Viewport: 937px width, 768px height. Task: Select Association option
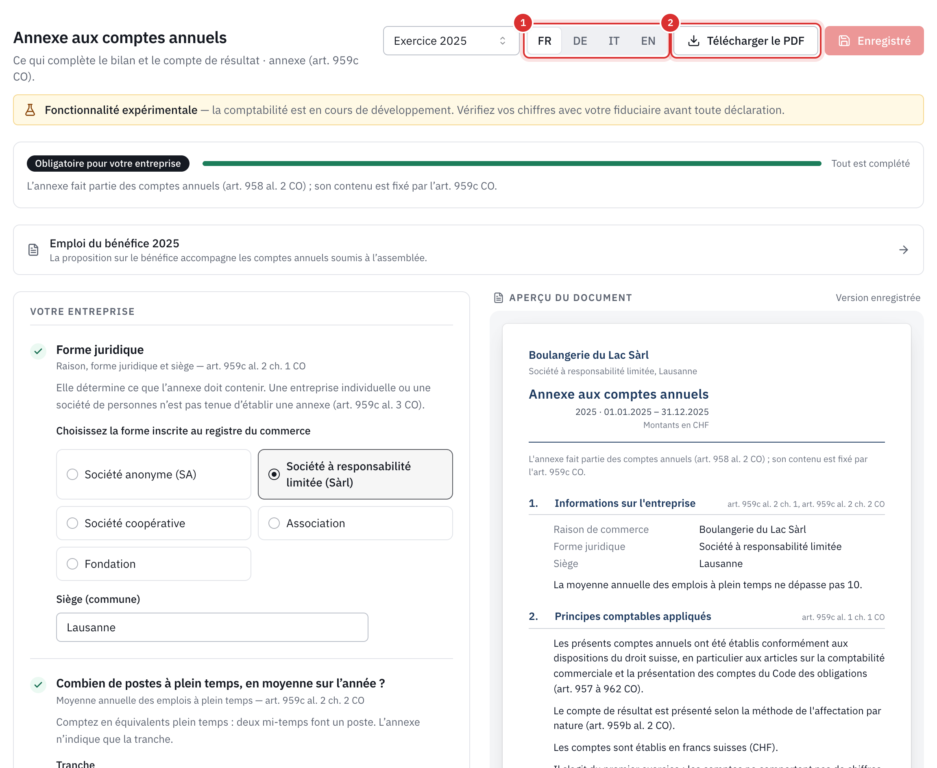(x=355, y=524)
